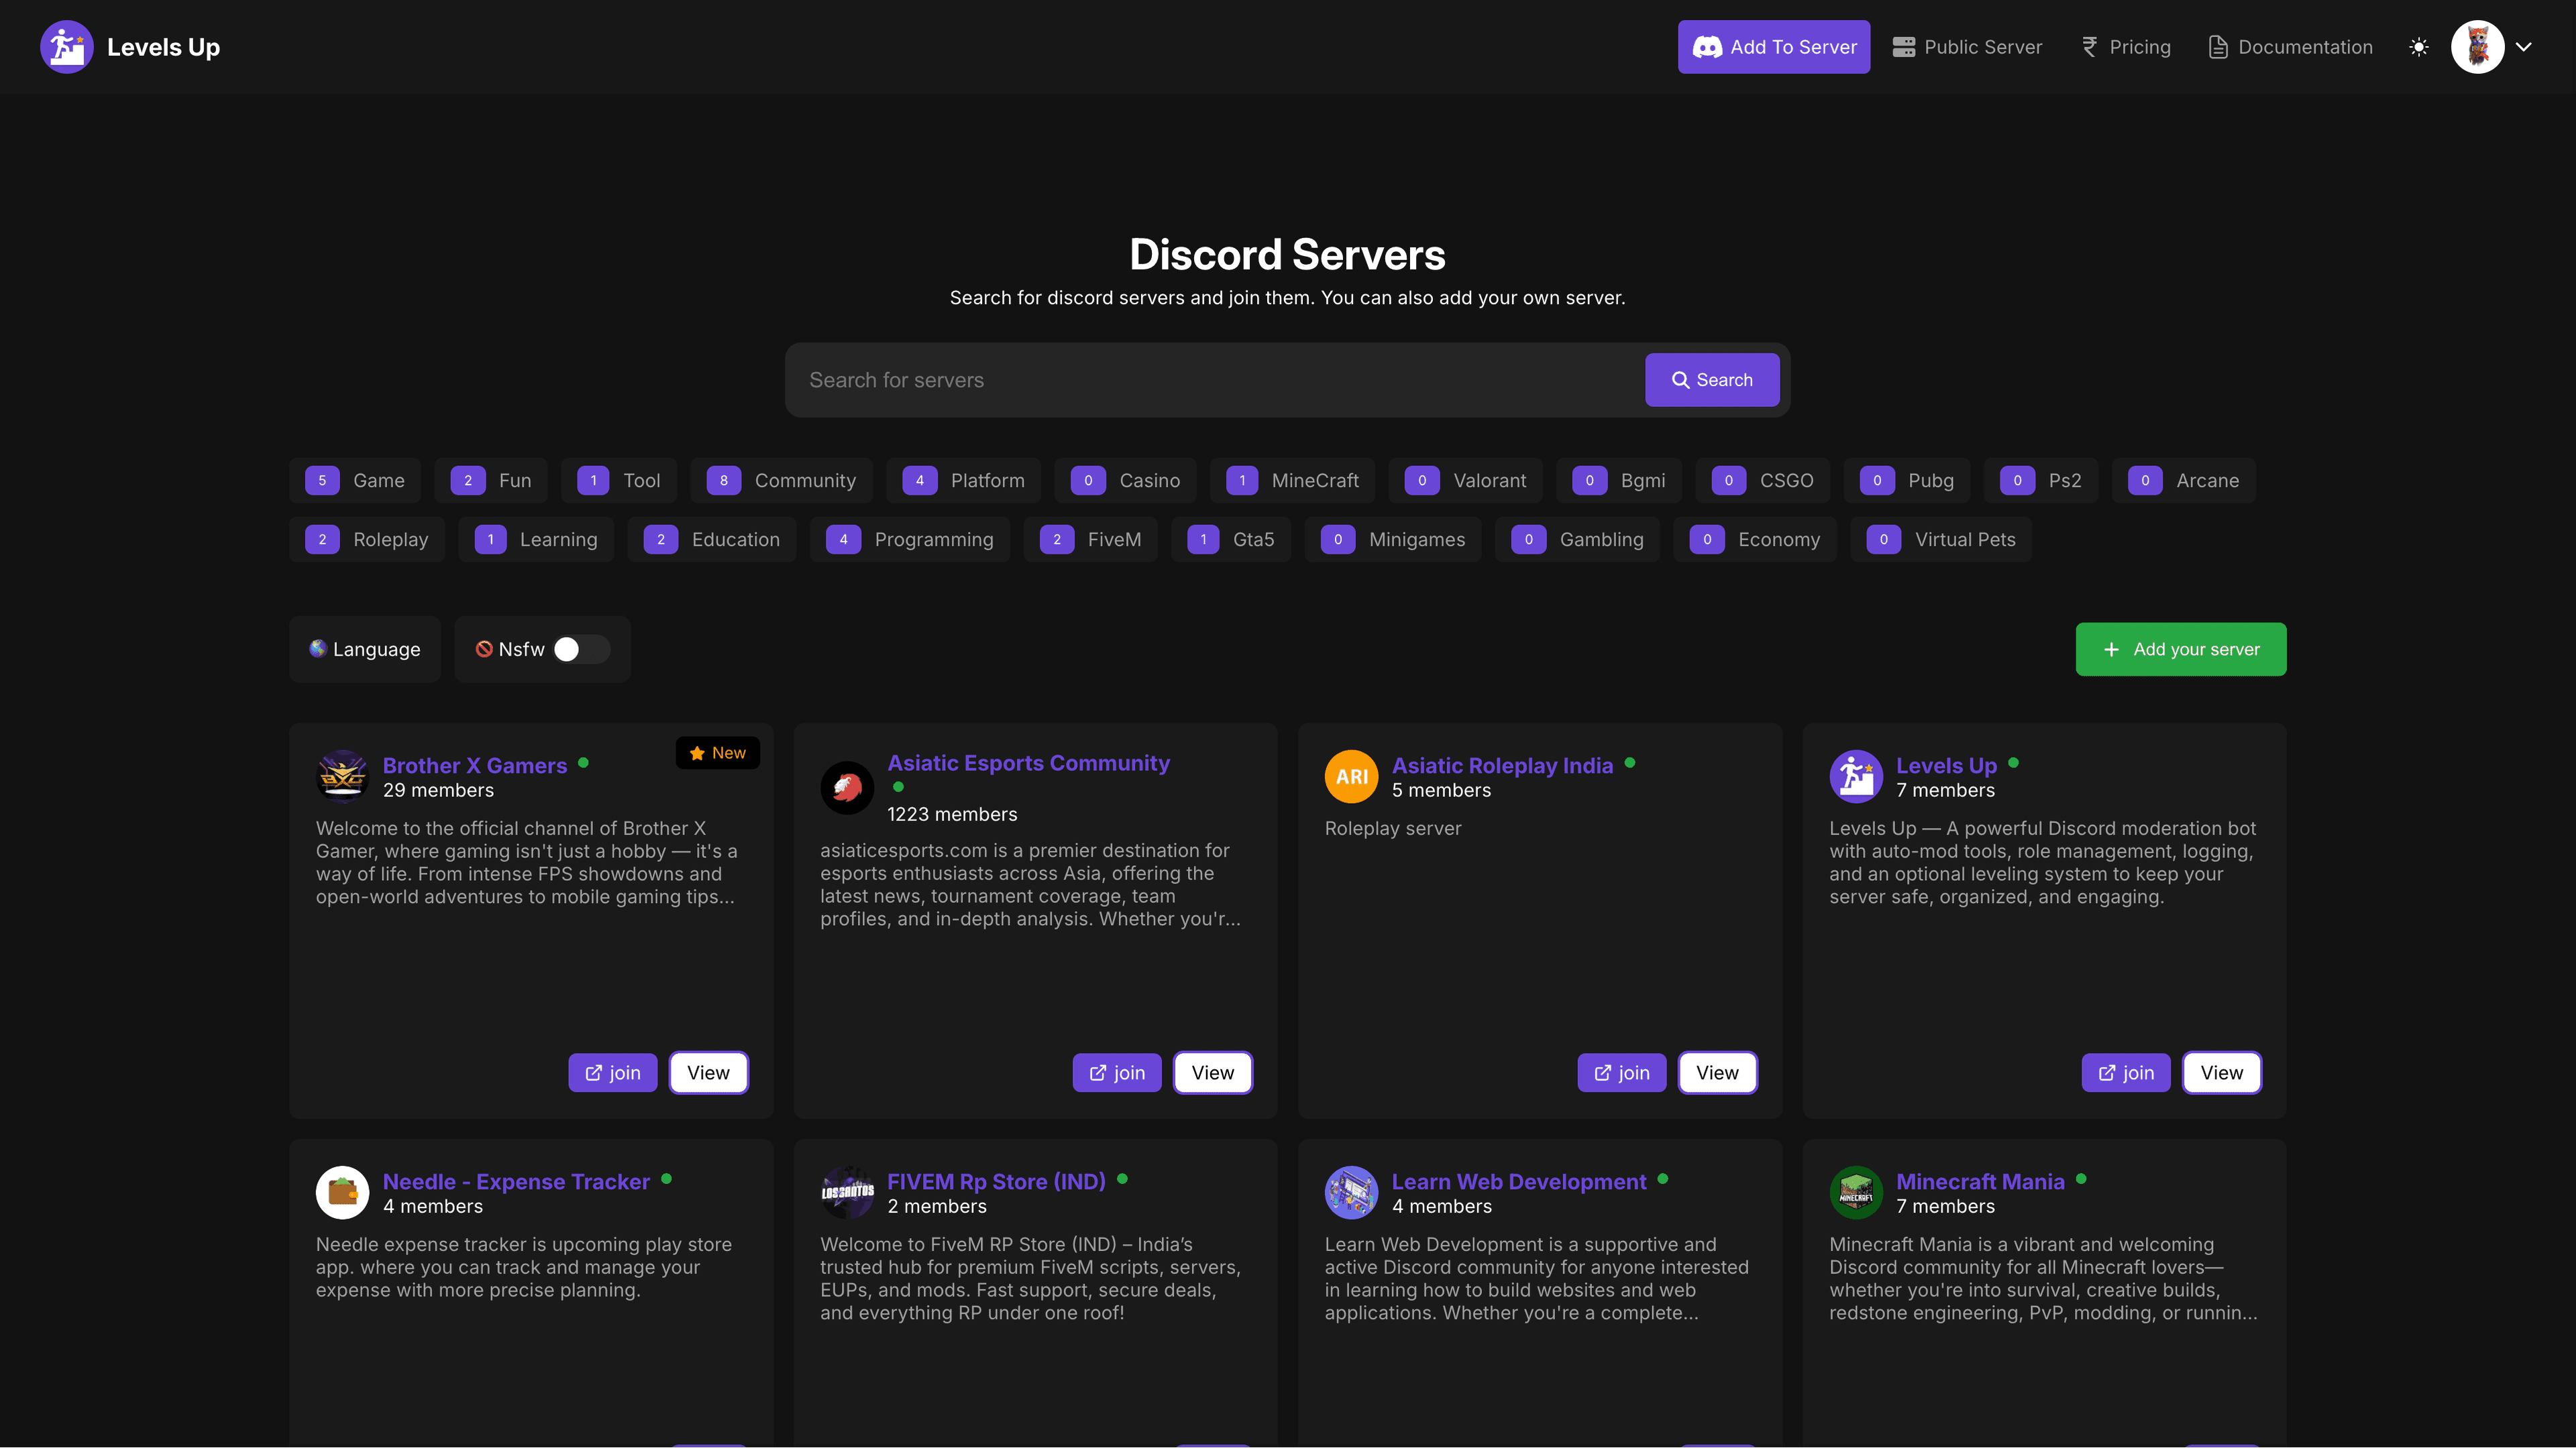The image size is (2576, 1448).
Task: Click the orange ARI server avatar
Action: (1351, 776)
